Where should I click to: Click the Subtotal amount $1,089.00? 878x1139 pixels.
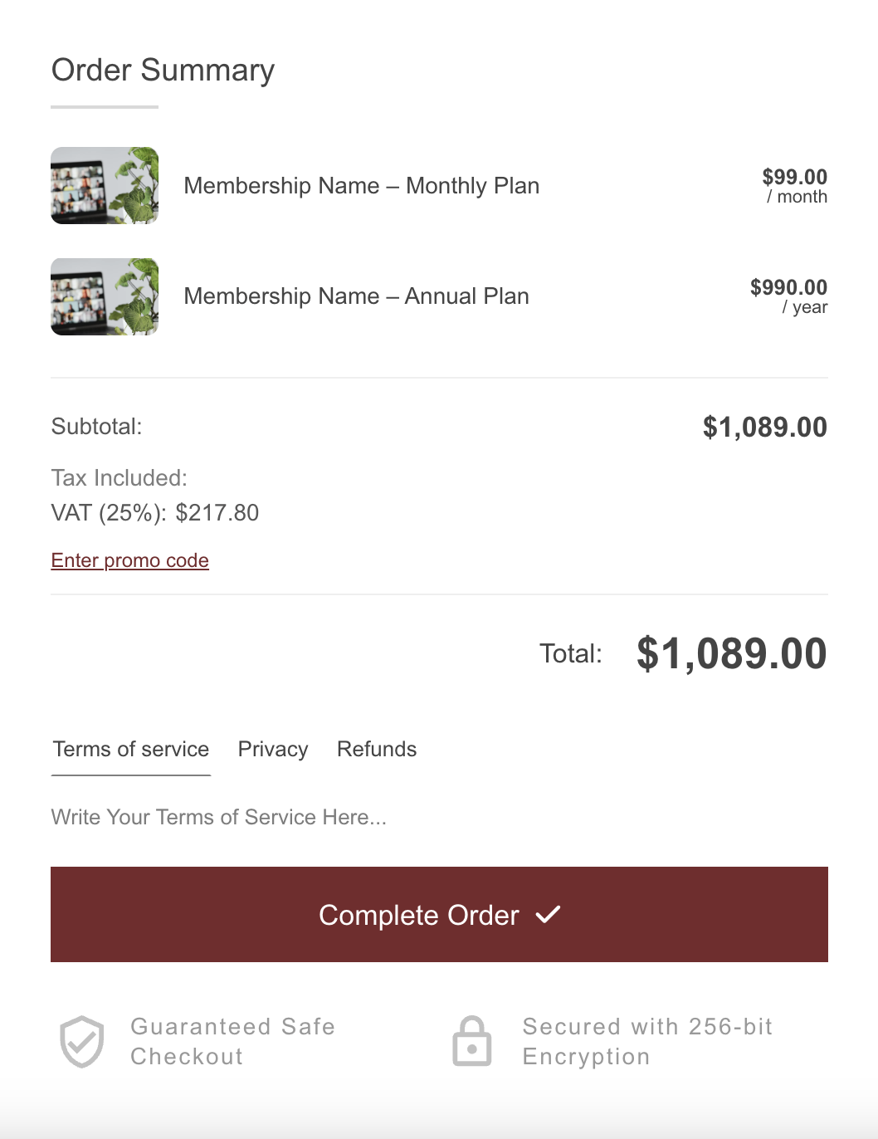765,427
